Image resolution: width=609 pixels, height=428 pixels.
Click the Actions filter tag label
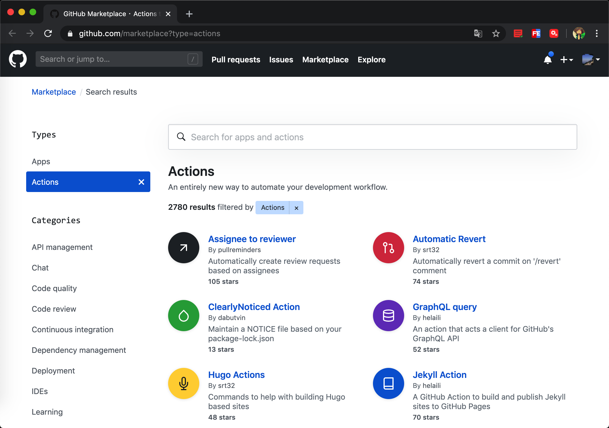click(272, 208)
